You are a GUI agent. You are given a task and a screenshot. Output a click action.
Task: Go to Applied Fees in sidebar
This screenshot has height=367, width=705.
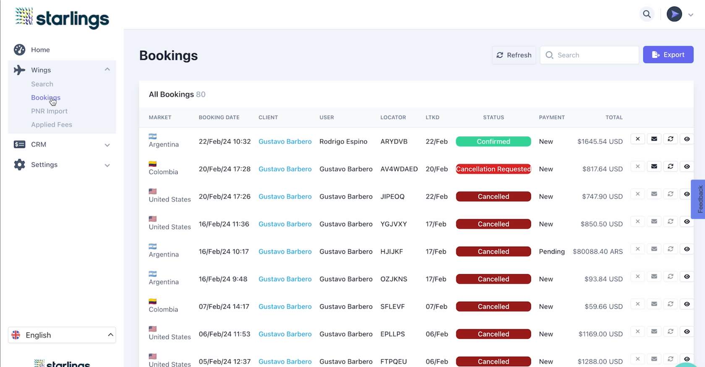click(x=52, y=125)
